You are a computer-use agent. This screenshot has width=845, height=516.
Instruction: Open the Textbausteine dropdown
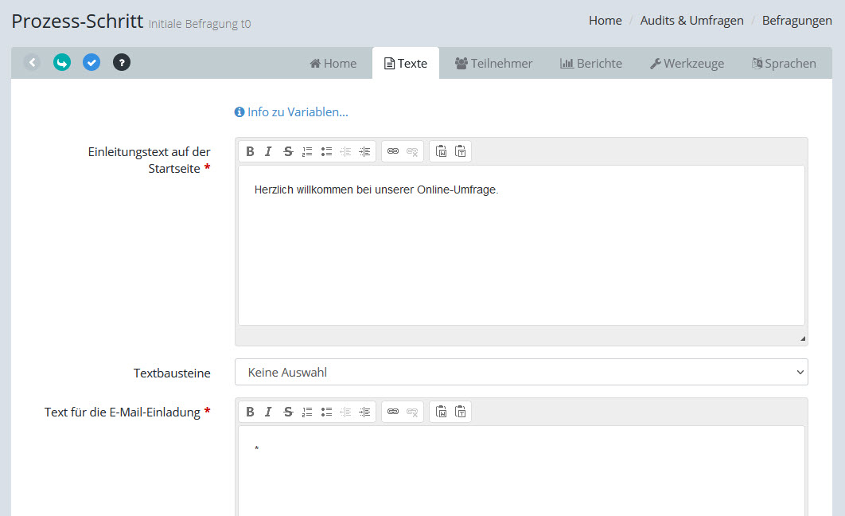click(521, 372)
